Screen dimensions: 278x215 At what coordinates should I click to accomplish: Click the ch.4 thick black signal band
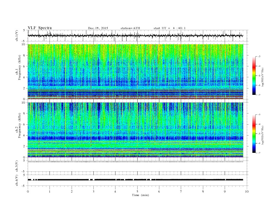click(x=135, y=180)
